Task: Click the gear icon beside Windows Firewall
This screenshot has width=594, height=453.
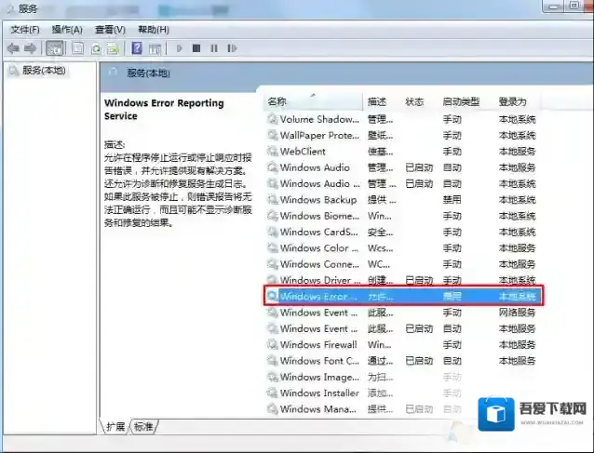Action: coord(273,344)
